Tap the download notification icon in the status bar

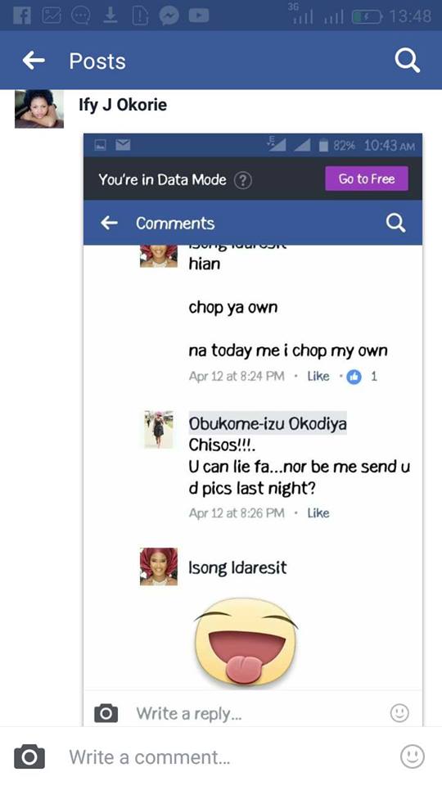coord(109,16)
